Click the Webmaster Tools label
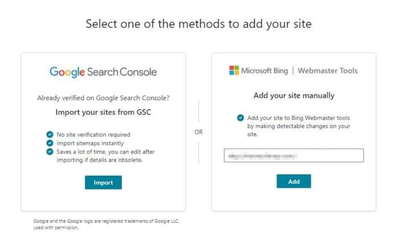The height and width of the screenshot is (239, 399). tap(328, 71)
